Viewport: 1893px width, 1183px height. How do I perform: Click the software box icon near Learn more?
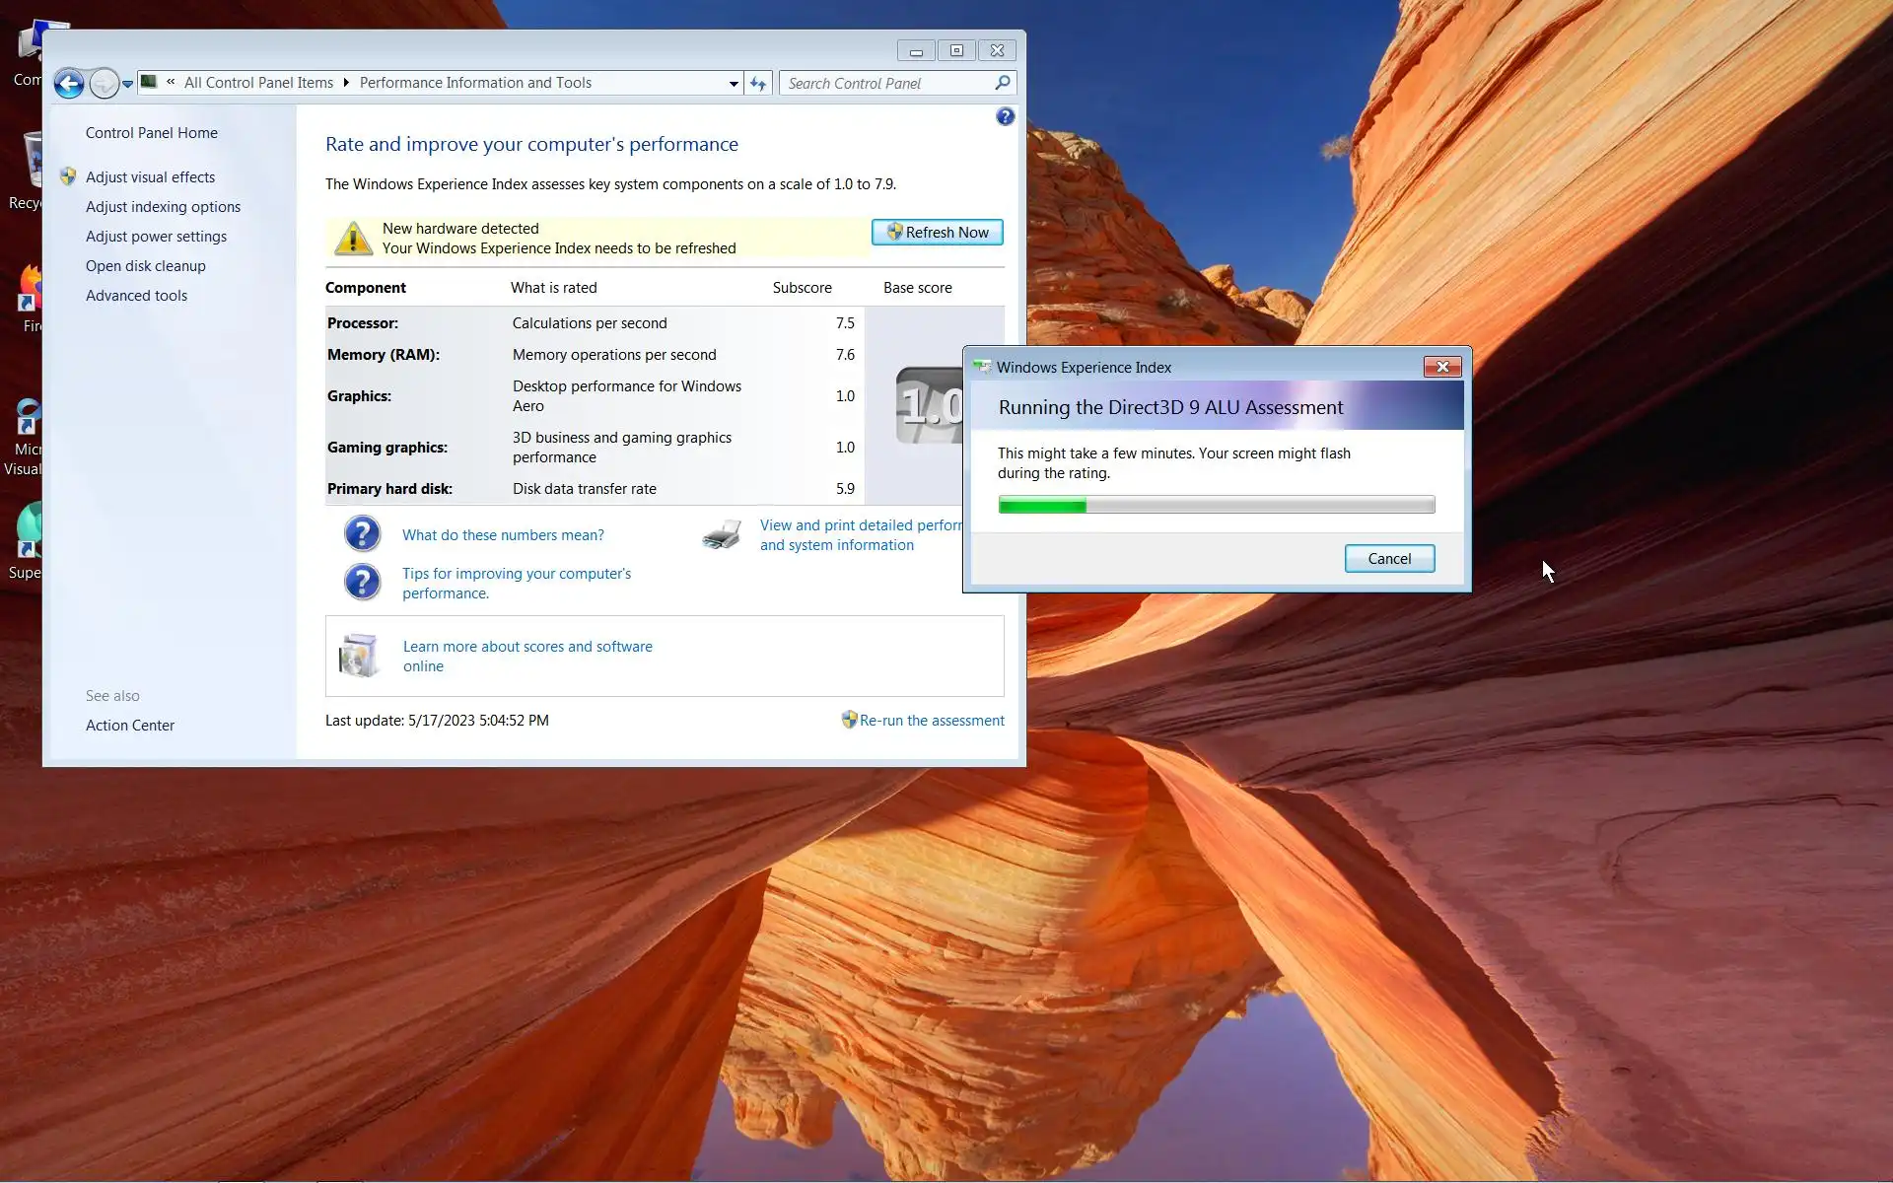pos(359,656)
